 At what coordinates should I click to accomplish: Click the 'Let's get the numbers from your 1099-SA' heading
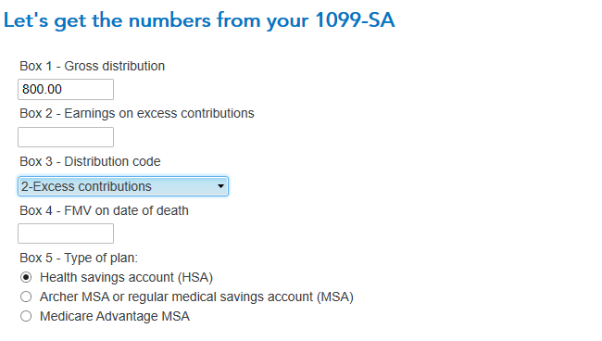click(199, 20)
